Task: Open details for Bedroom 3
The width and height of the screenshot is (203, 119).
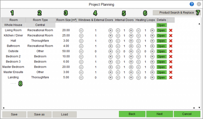Action: point(161,62)
